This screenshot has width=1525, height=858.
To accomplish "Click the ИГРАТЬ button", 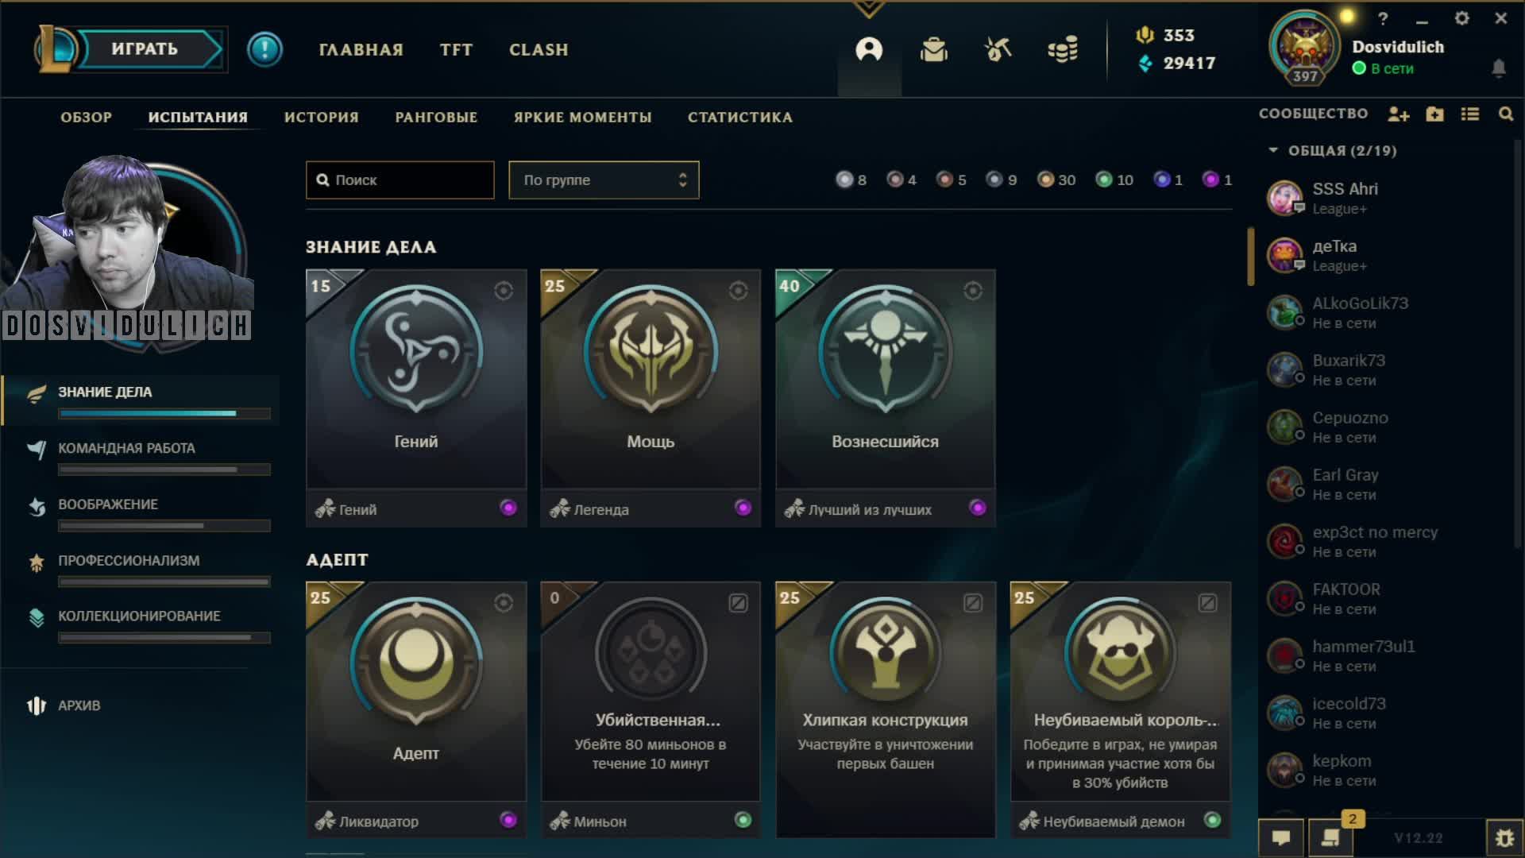I will (x=145, y=49).
